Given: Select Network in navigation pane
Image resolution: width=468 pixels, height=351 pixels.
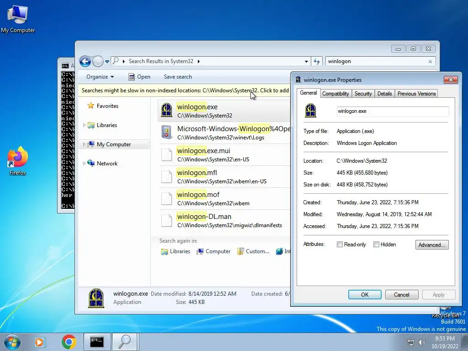Looking at the screenshot, I should pyautogui.click(x=107, y=164).
